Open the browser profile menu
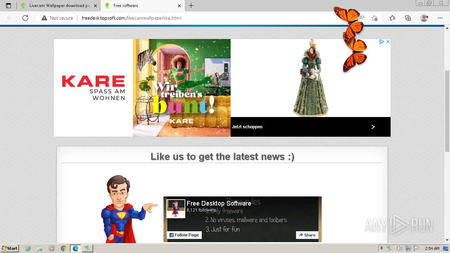 click(424, 18)
